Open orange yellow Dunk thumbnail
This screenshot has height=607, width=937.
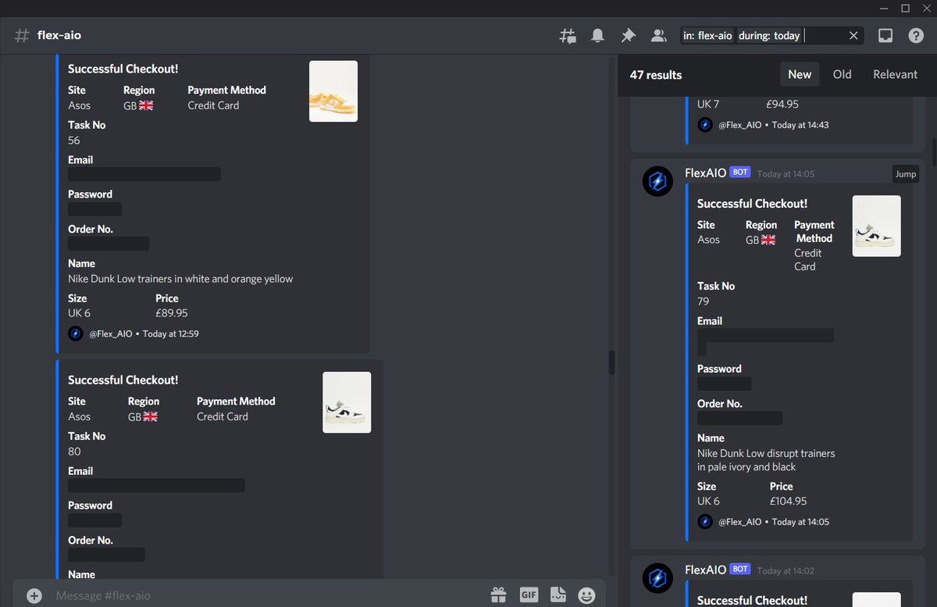click(333, 91)
